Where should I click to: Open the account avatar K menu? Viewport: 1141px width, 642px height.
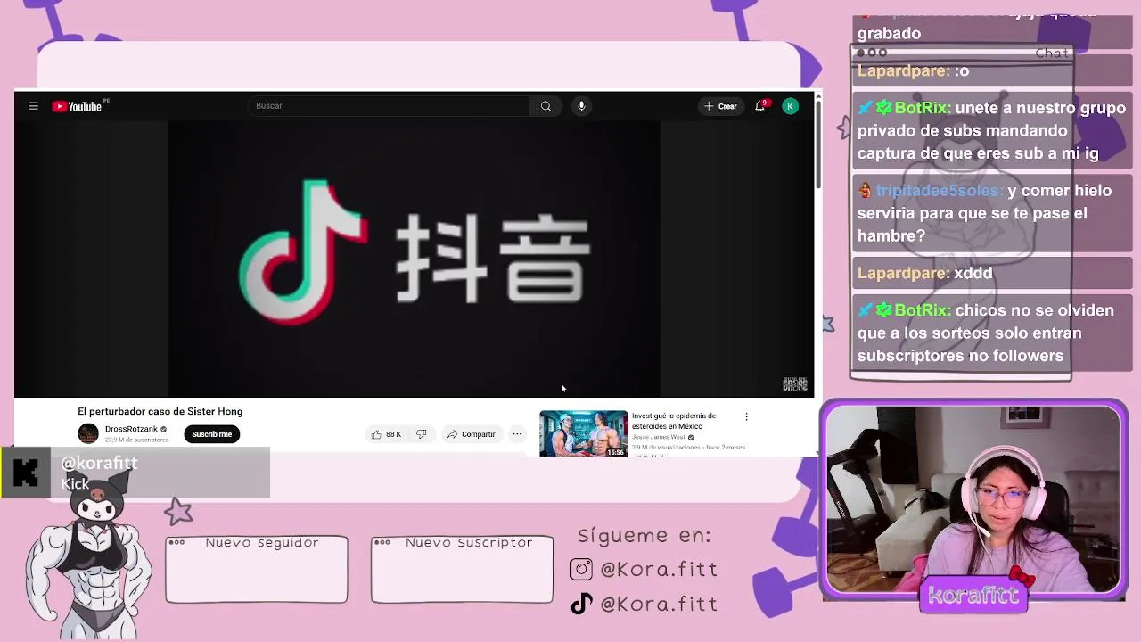point(790,106)
